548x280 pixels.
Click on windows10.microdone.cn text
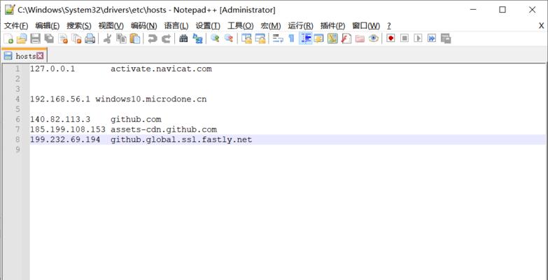point(151,99)
